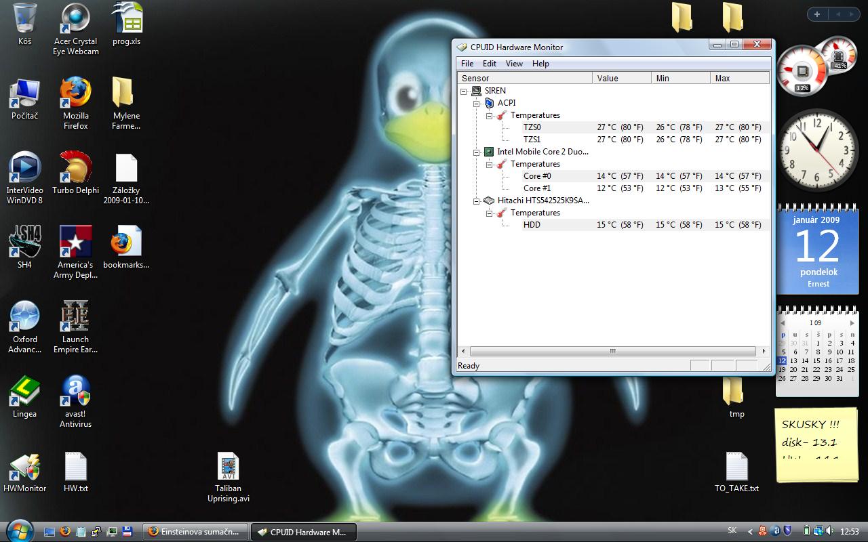868x542 pixels.
Task: Open the Edit menu in Hardware Monitor
Action: click(x=490, y=64)
